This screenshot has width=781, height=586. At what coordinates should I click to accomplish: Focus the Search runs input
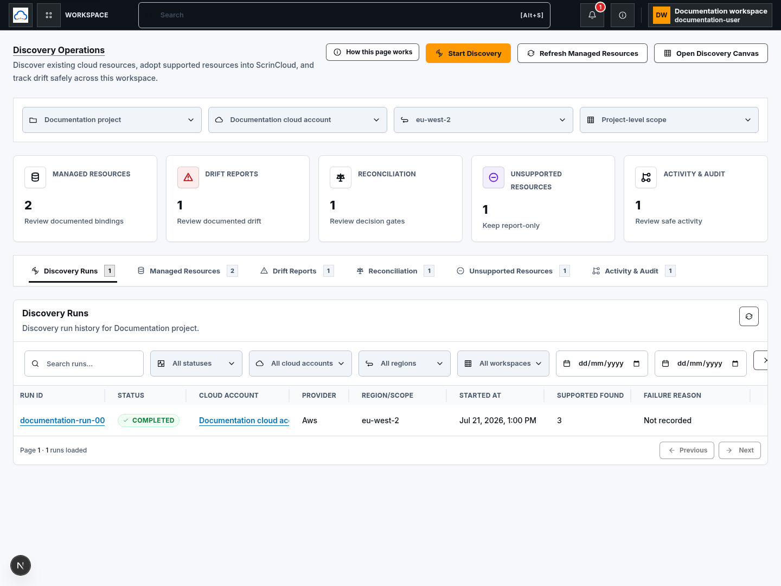pyautogui.click(x=84, y=364)
